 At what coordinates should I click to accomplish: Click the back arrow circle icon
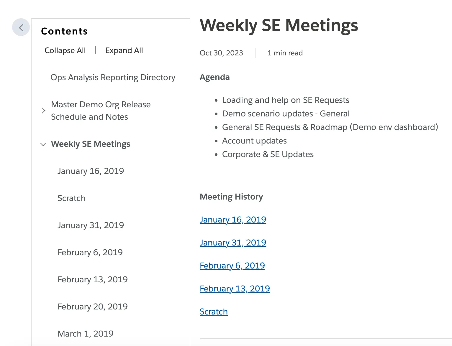click(21, 27)
